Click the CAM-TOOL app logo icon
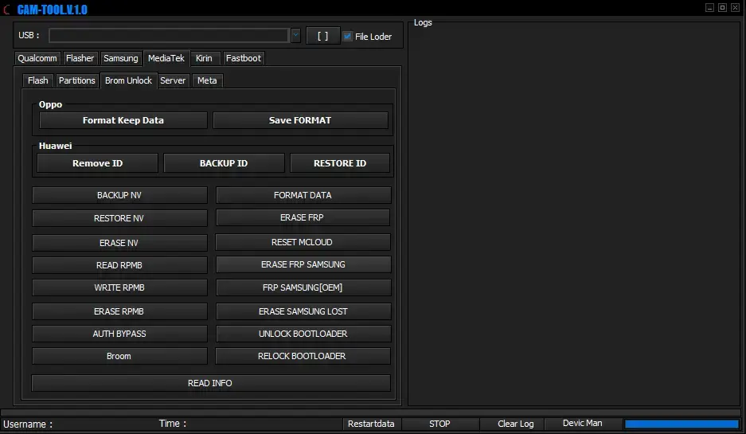The width and height of the screenshot is (746, 434). pyautogui.click(x=6, y=9)
